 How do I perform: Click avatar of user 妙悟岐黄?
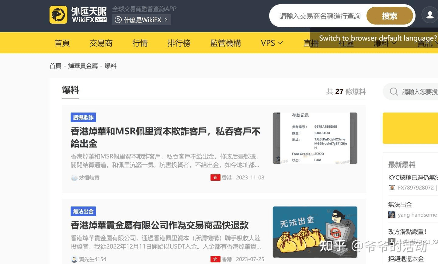[x=74, y=178]
